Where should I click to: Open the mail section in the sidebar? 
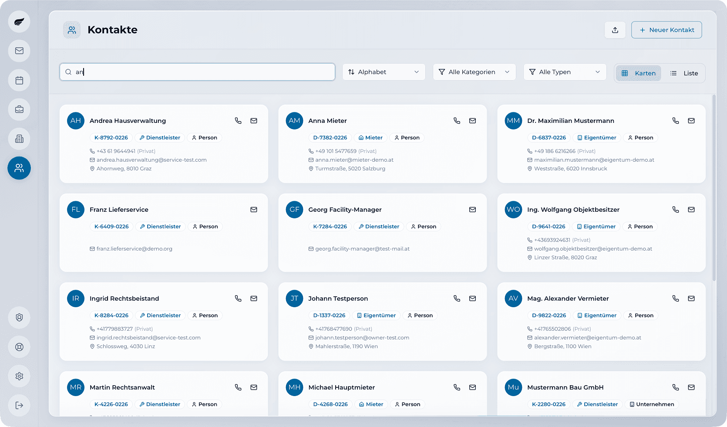[19, 51]
